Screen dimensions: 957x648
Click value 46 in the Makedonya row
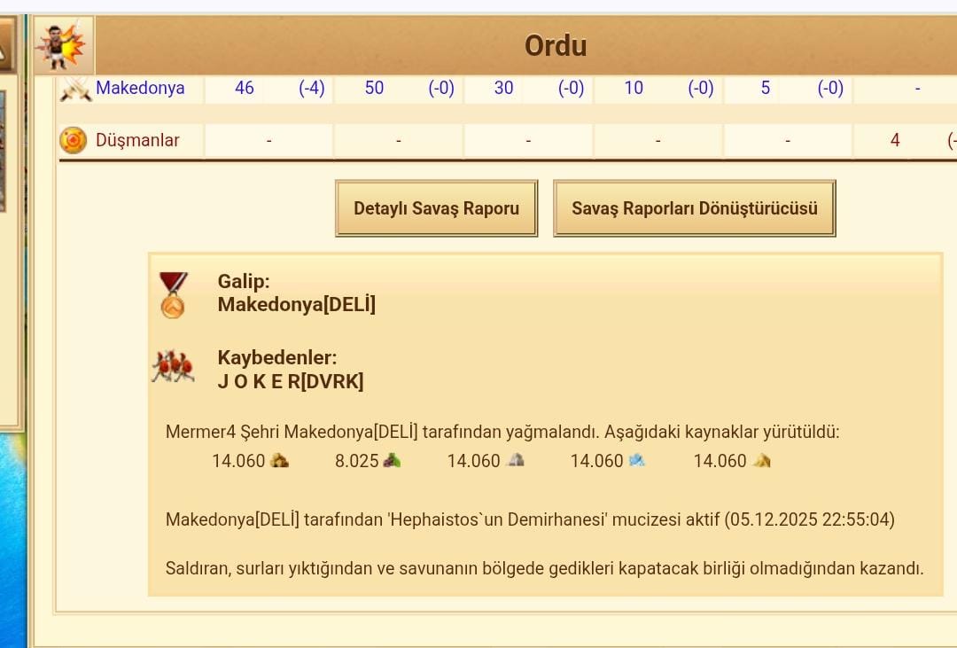tap(245, 88)
